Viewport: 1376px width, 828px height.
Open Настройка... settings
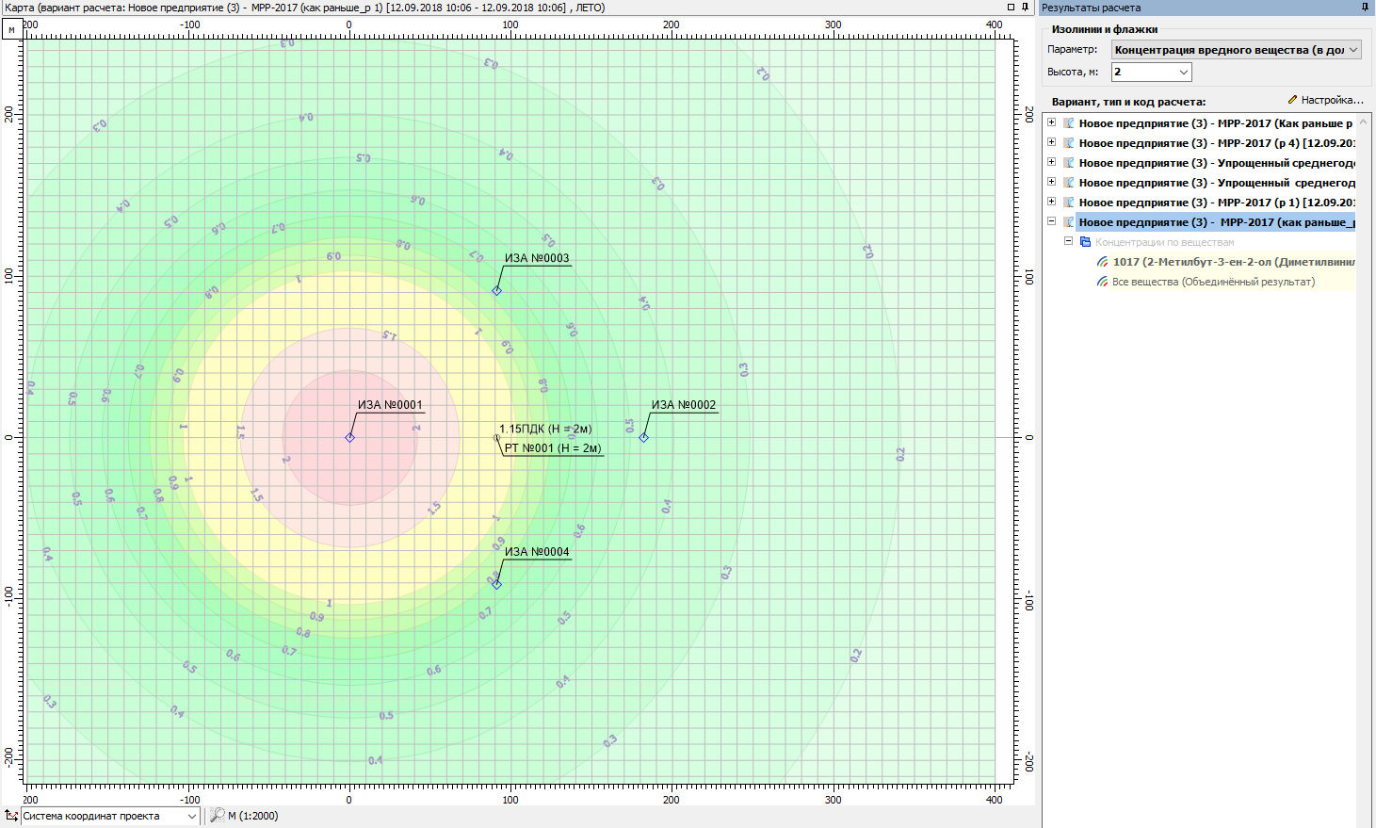tap(1325, 100)
